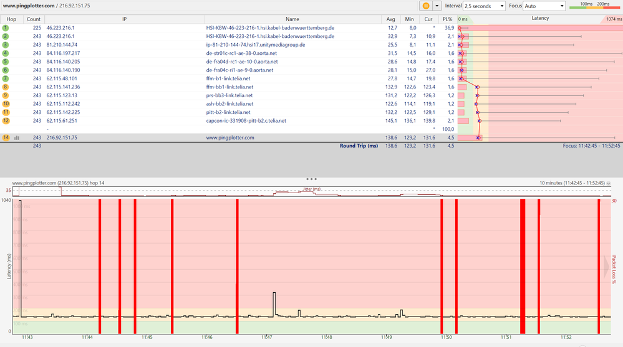Click the orange hop 12 circle icon
Image resolution: width=623 pixels, height=347 pixels.
6,121
